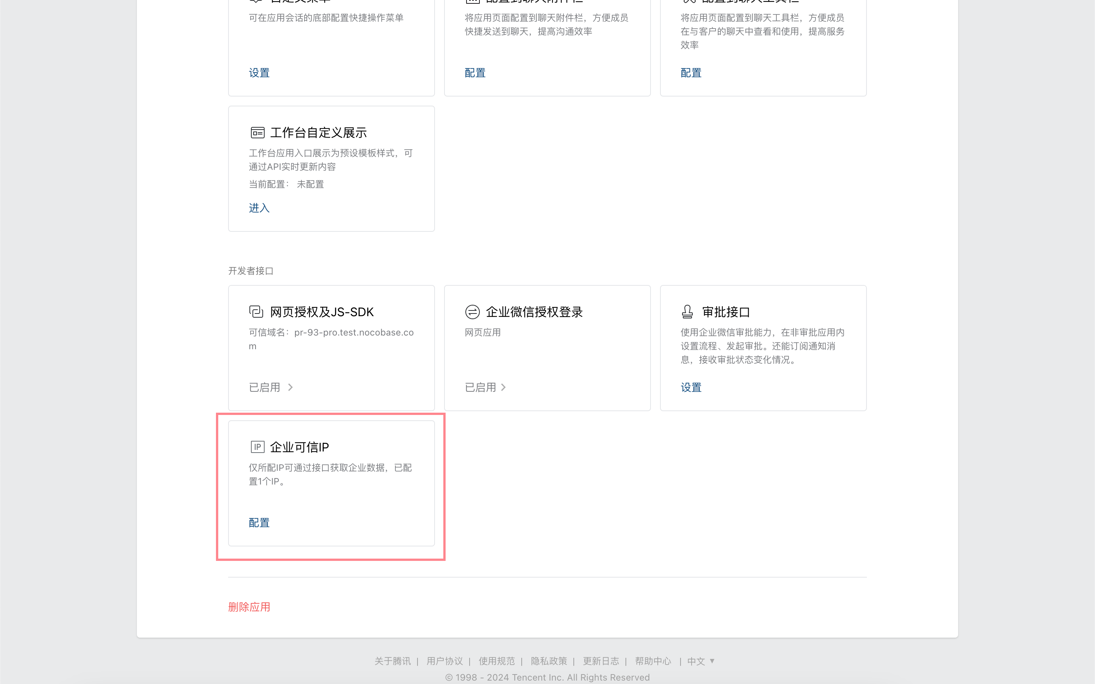Click 设置 under 审批接口
Viewport: 1095px width, 684px height.
coord(691,387)
